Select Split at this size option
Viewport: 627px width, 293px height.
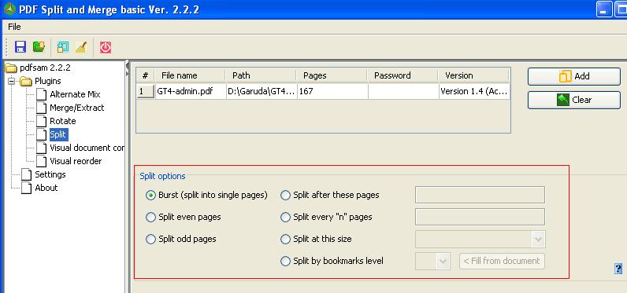pyautogui.click(x=285, y=239)
